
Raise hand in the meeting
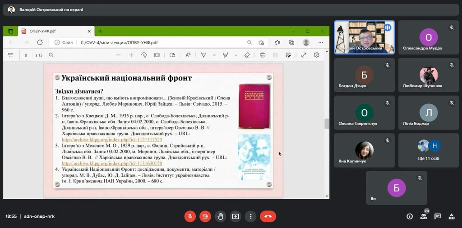[220, 216]
